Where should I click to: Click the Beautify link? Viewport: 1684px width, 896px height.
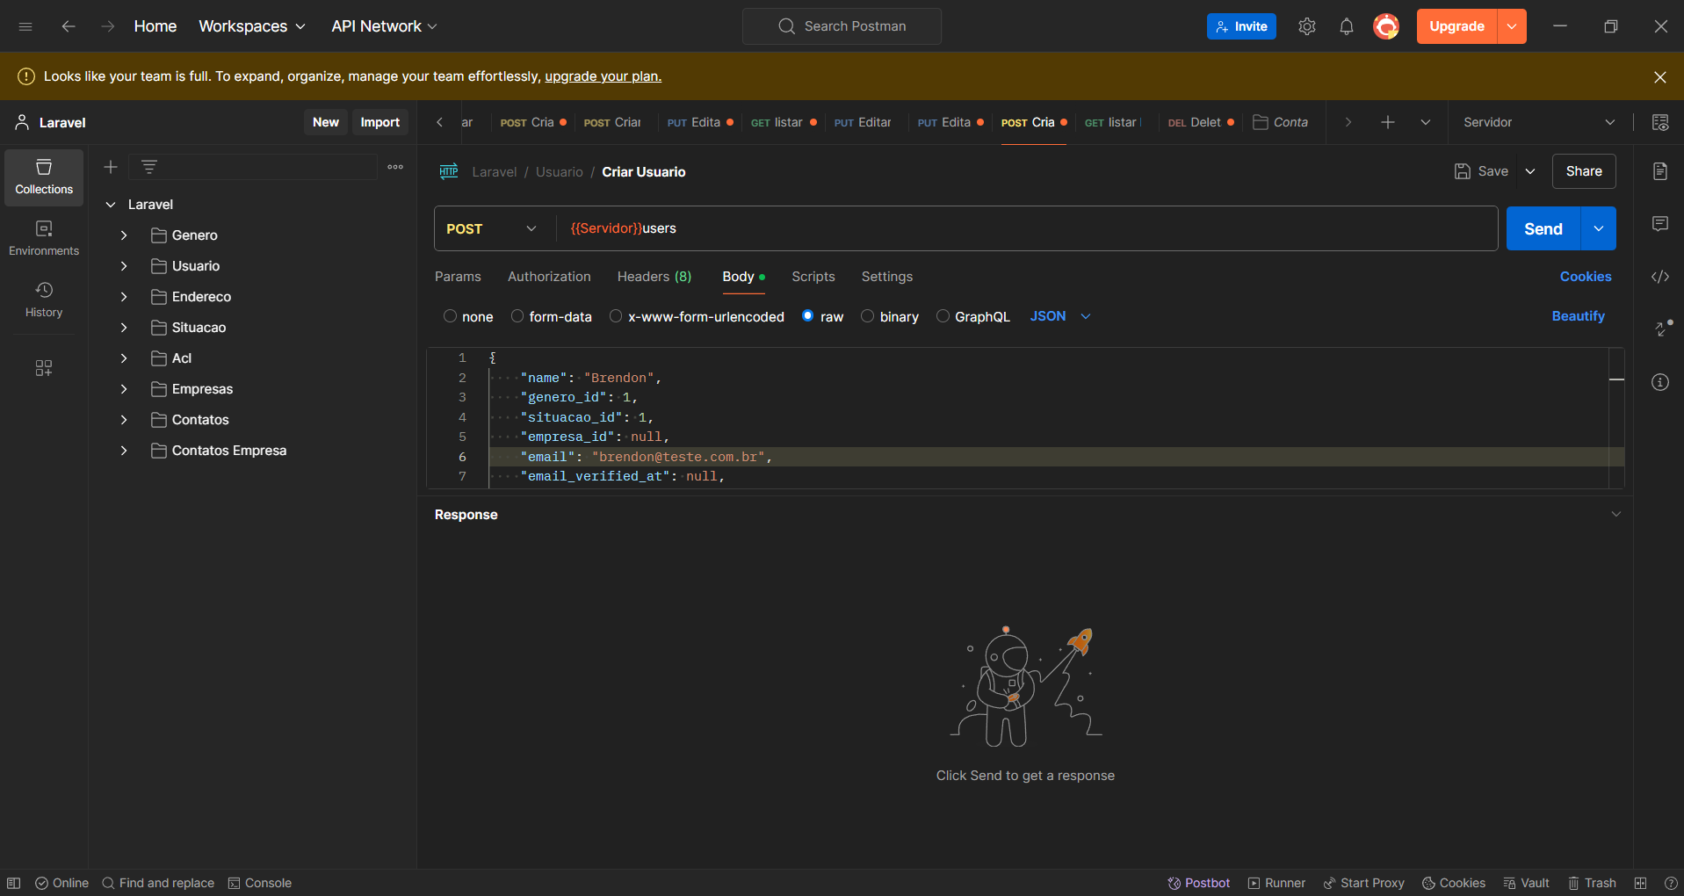[x=1578, y=316]
